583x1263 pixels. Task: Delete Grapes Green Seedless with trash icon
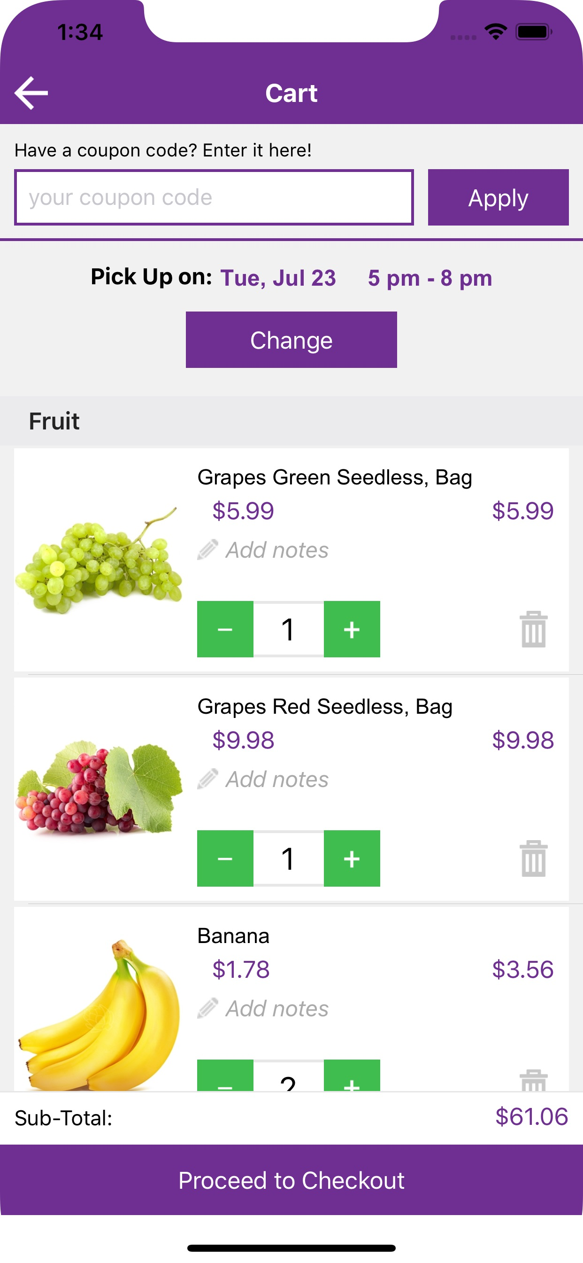pyautogui.click(x=534, y=629)
